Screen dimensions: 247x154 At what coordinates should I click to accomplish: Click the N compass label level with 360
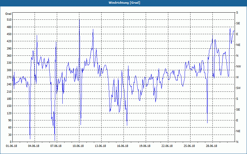(x=237, y=56)
